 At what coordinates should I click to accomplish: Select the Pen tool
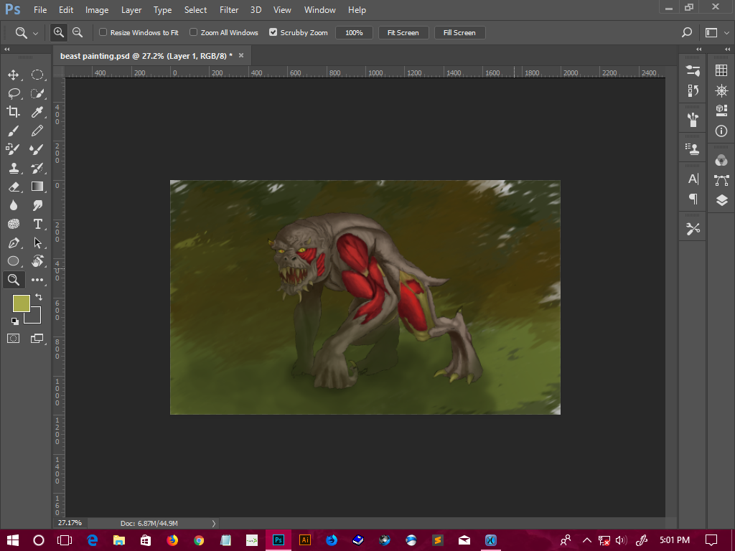click(x=13, y=242)
